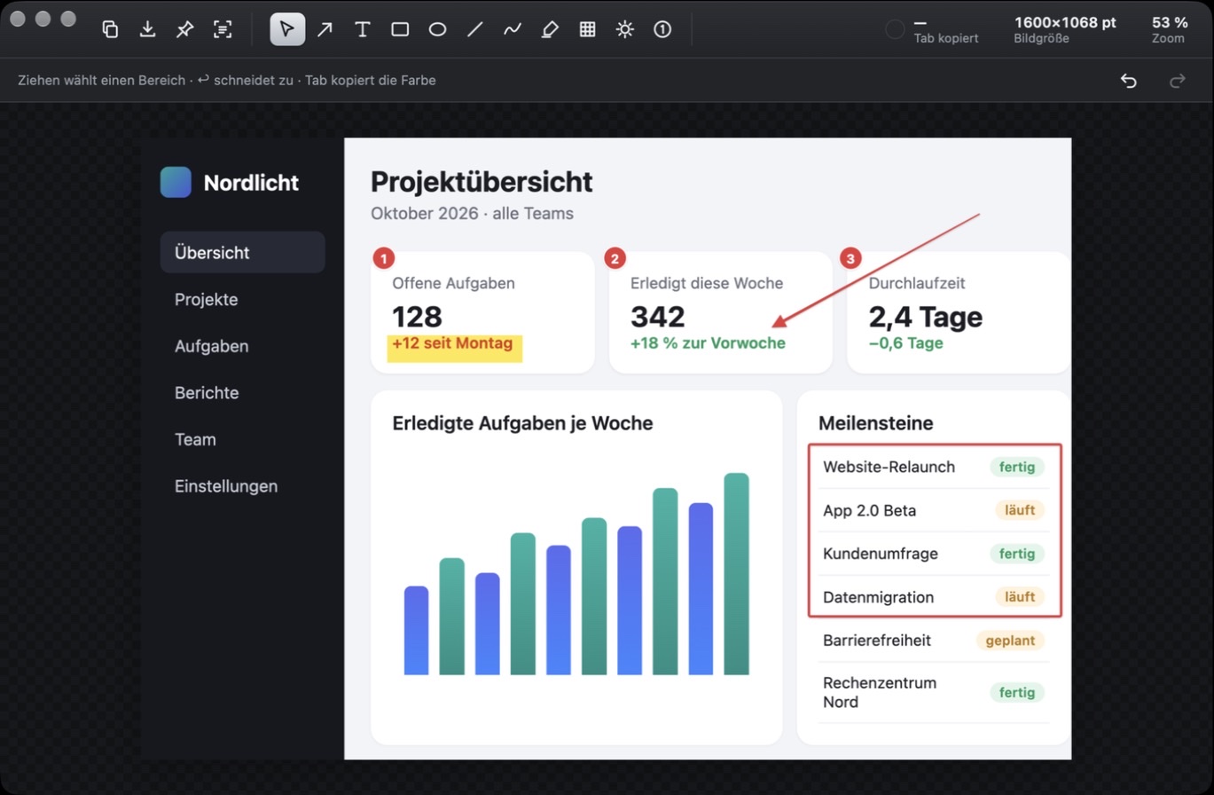Screen dimensions: 1214x795
Task: Click the 53 % zoom readout
Action: click(x=1170, y=29)
